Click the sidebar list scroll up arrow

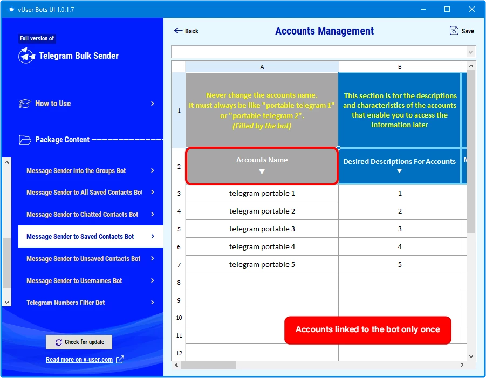tap(7, 162)
